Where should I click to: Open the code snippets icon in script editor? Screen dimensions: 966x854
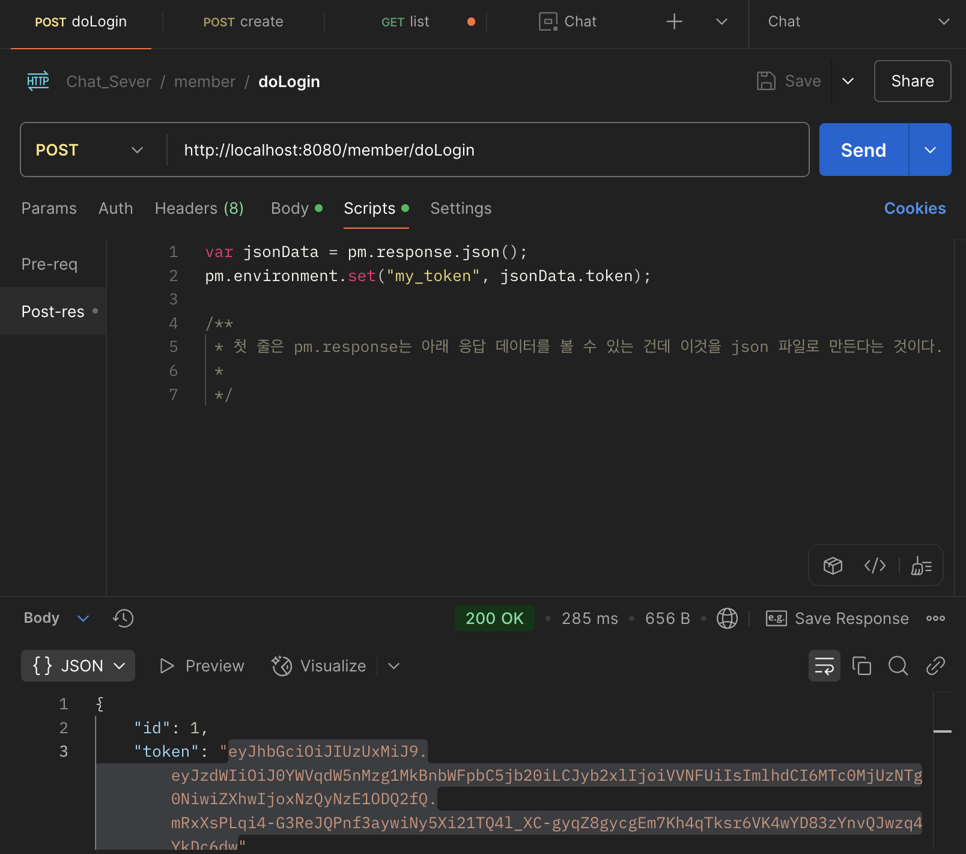point(875,565)
